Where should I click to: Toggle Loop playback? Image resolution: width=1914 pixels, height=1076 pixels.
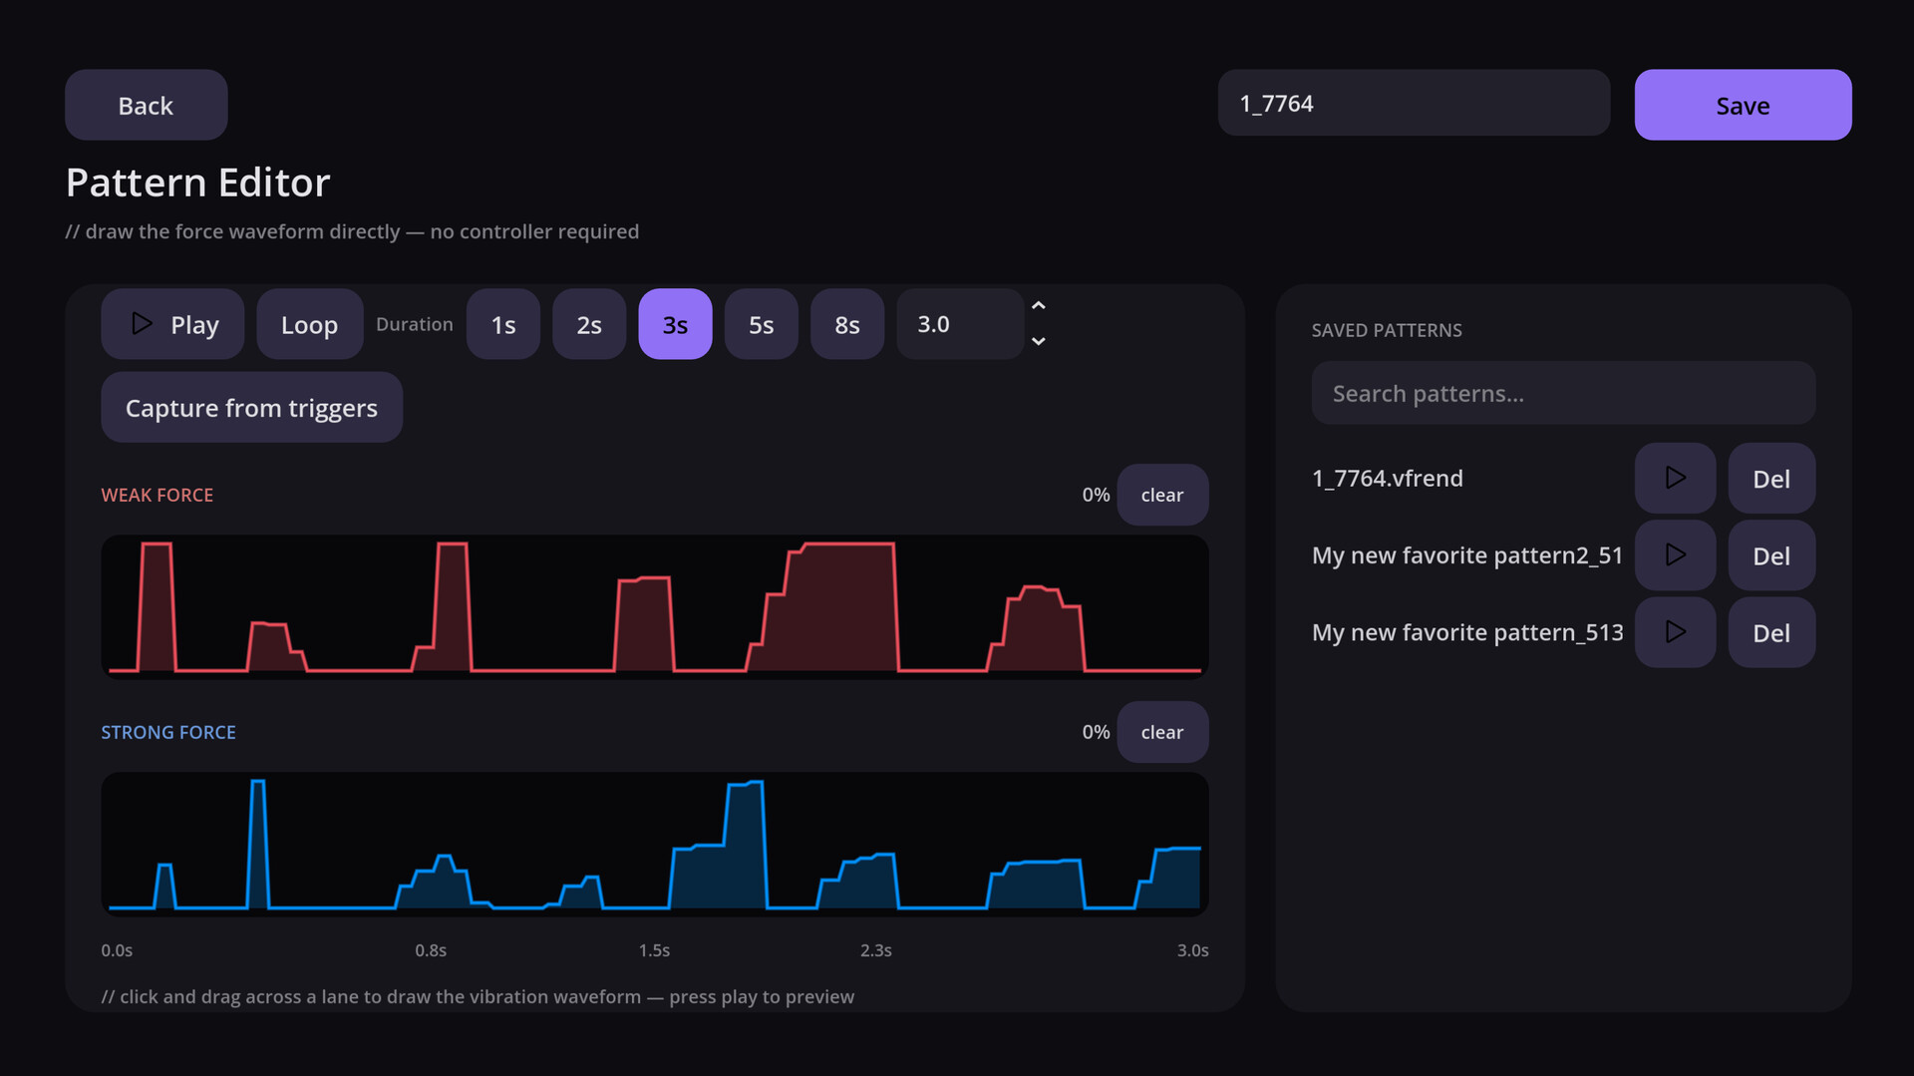pos(309,324)
